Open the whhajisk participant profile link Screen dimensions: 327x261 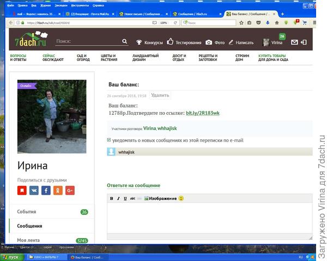[167, 128]
